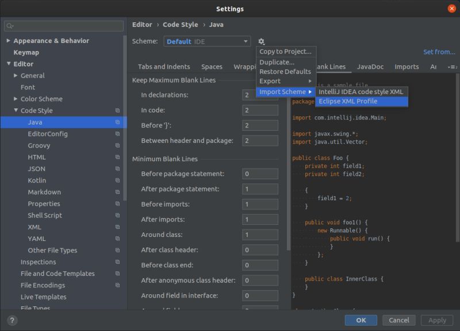Viewport: 460px width, 331px height.
Task: Click the icon beside HTML code style
Action: [x=117, y=157]
